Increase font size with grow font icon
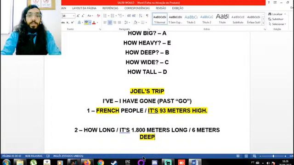This screenshot has width=294, height=165. [x=78, y=16]
